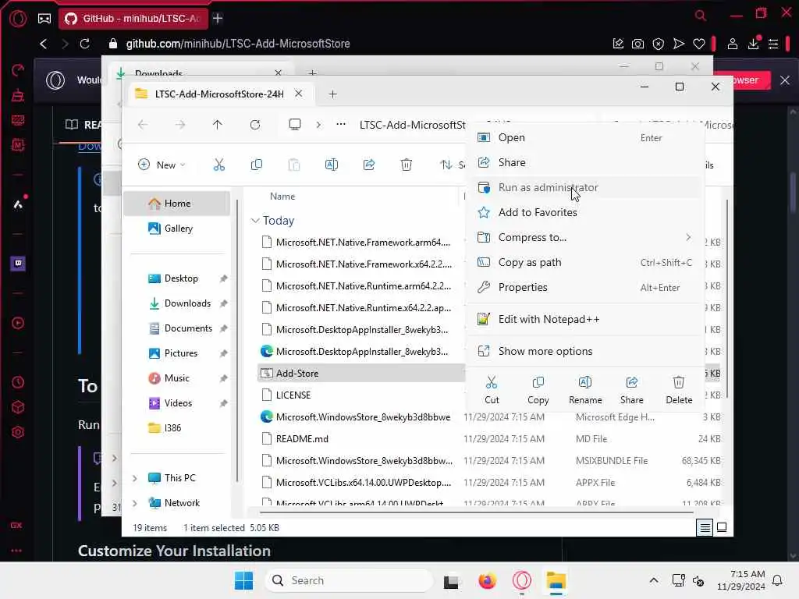Choose Add to Favorites

point(585,212)
